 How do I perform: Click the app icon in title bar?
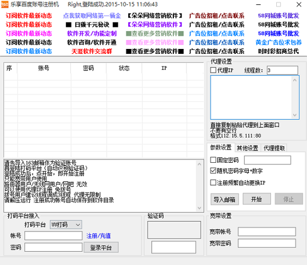coord(5,4)
